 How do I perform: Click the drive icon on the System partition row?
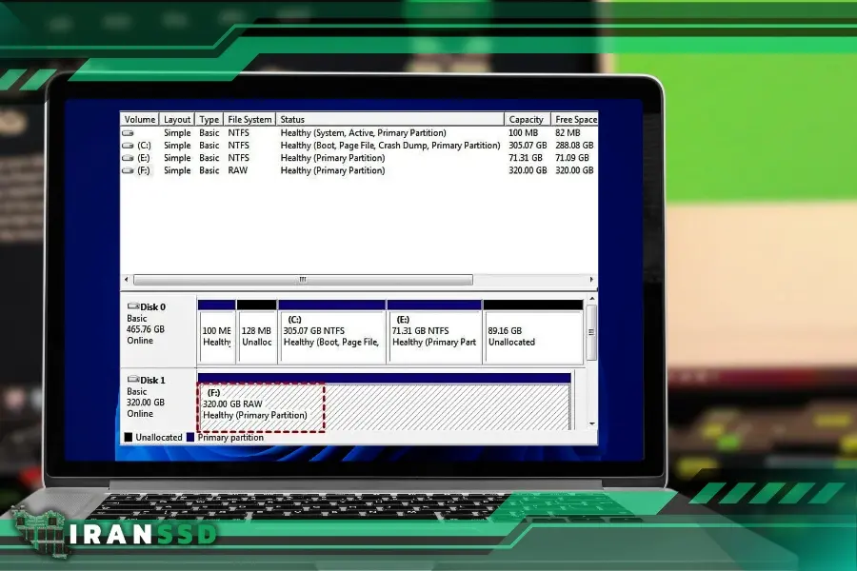(x=129, y=132)
